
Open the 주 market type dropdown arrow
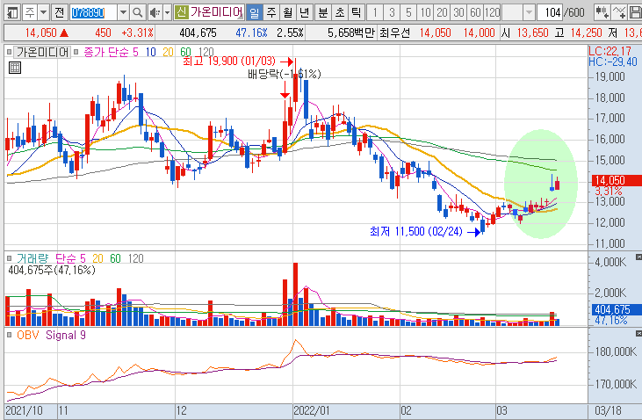click(x=43, y=12)
